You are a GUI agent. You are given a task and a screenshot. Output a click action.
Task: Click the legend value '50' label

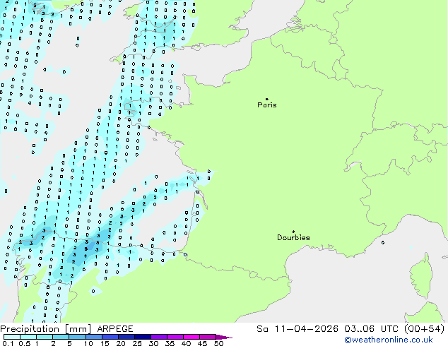click(x=218, y=343)
